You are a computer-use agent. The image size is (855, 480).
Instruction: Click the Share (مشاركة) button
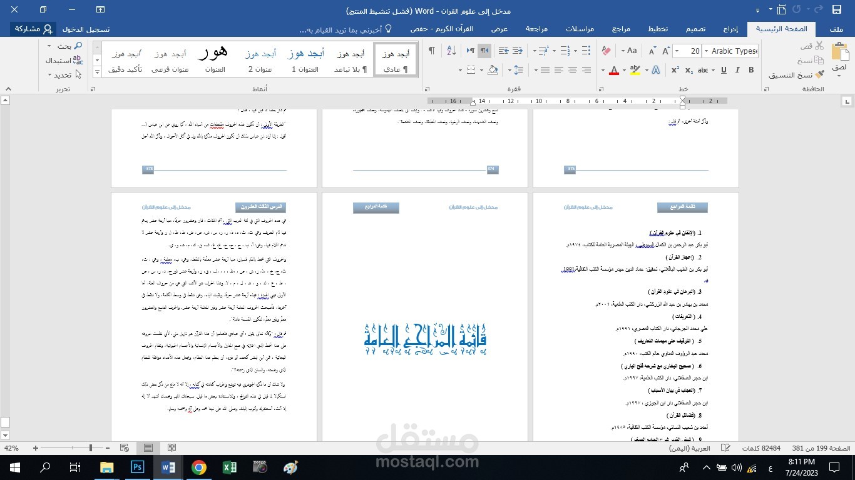click(x=34, y=29)
